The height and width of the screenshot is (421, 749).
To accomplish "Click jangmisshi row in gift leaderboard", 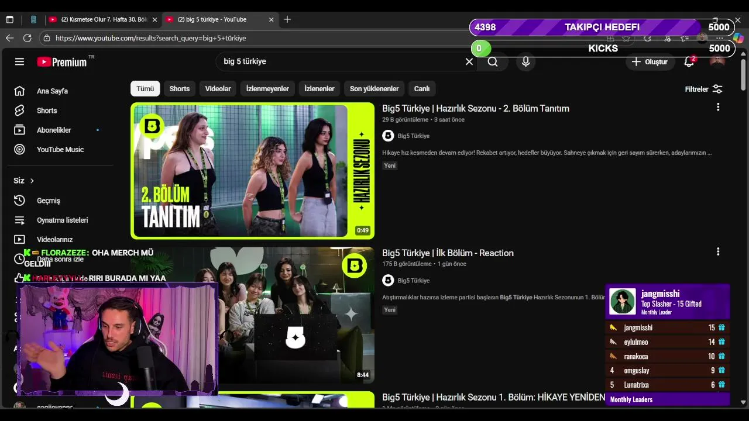I will (x=667, y=327).
